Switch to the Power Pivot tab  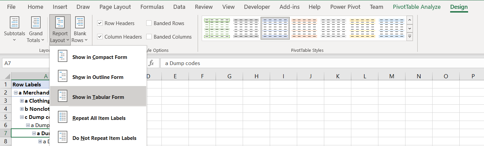click(x=345, y=7)
